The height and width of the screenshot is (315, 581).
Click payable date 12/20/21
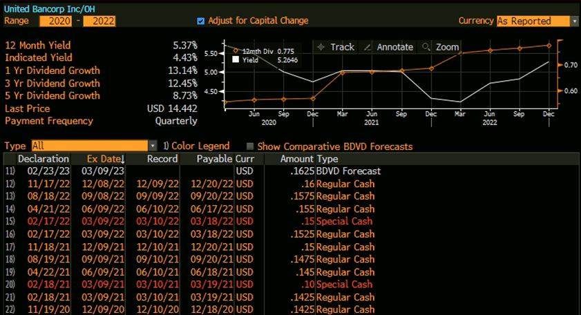(x=212, y=247)
